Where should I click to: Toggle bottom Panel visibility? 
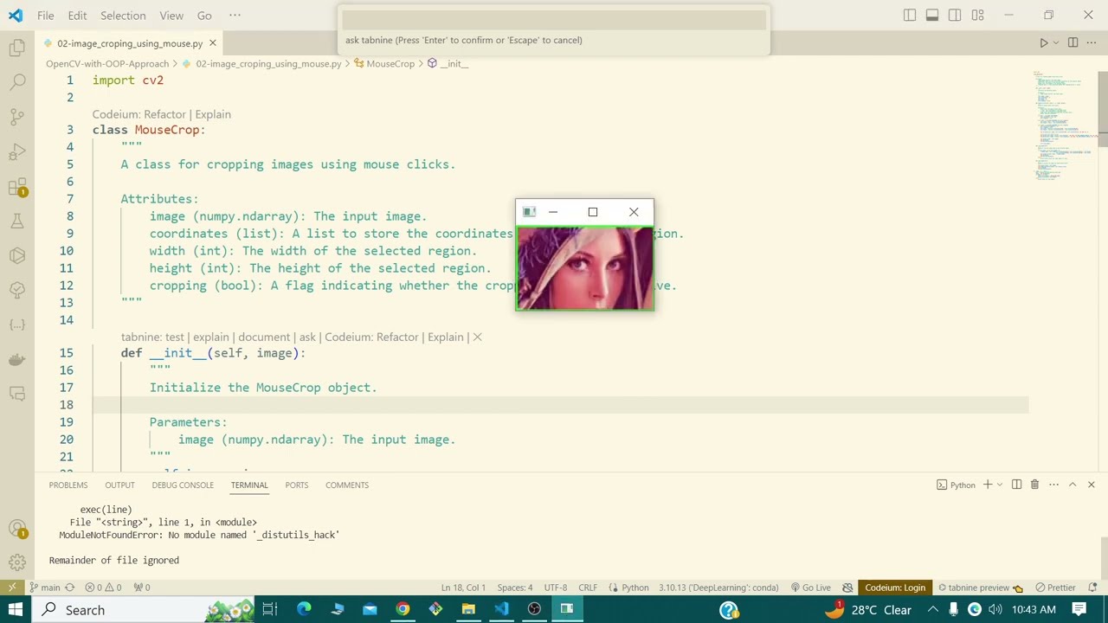[932, 15]
